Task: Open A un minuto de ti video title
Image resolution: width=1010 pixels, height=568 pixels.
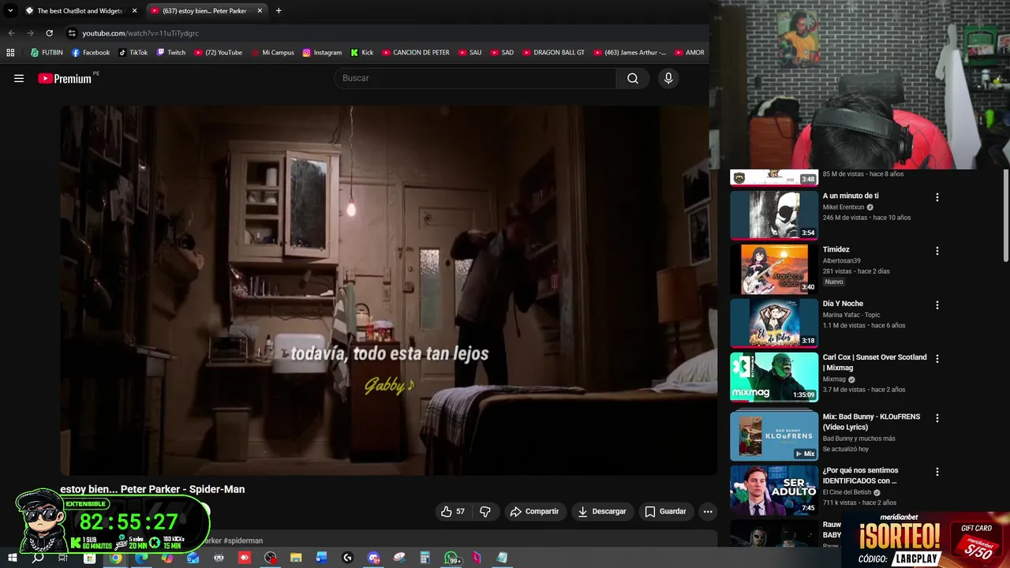Action: [851, 196]
